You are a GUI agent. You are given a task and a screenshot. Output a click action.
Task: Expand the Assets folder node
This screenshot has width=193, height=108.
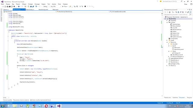coord(167,40)
